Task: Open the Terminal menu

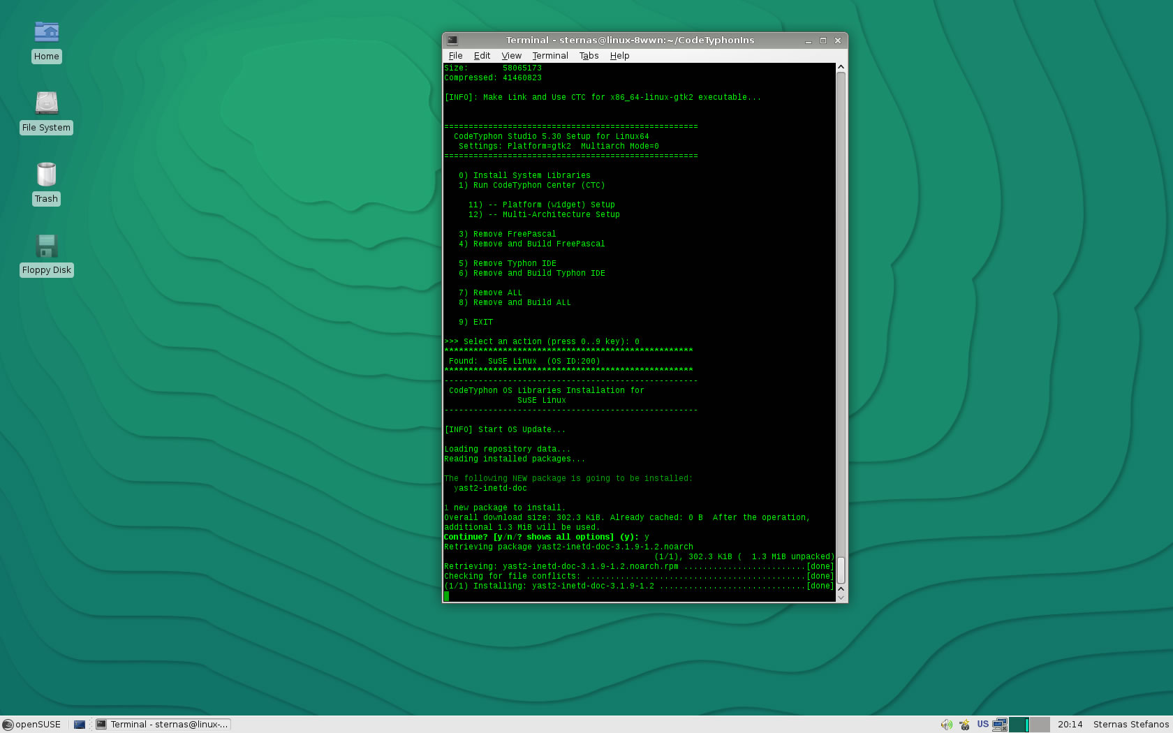Action: click(550, 56)
